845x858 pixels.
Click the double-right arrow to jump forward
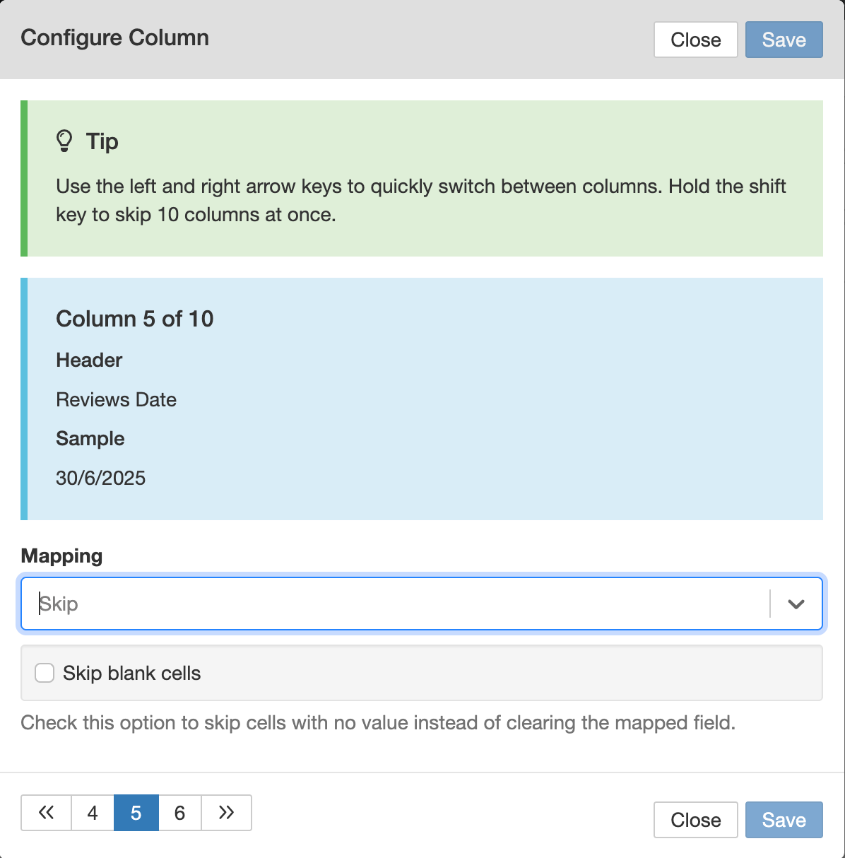point(226,813)
